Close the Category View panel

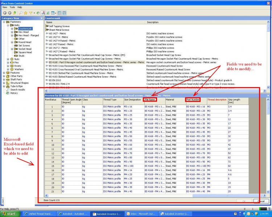pos(41,18)
